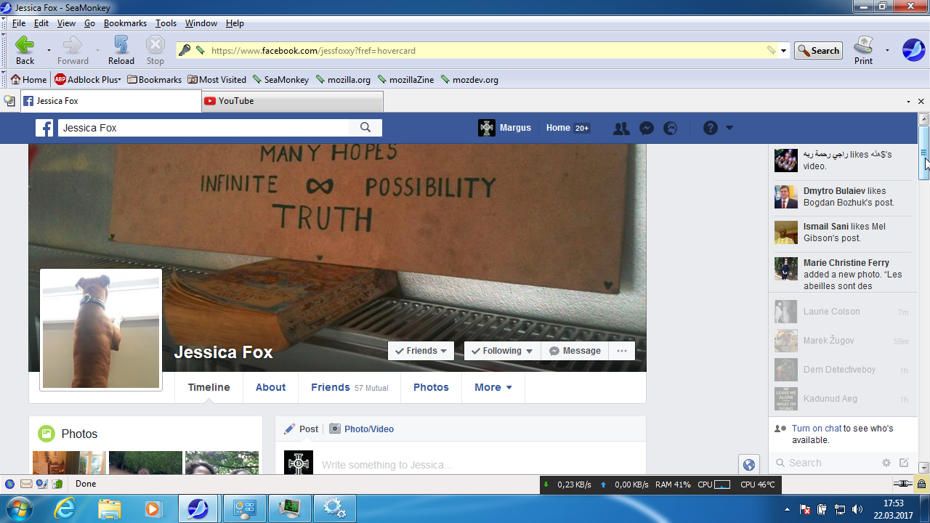Go to Margus profile link
Viewport: 930px width, 523px height.
[x=505, y=128]
